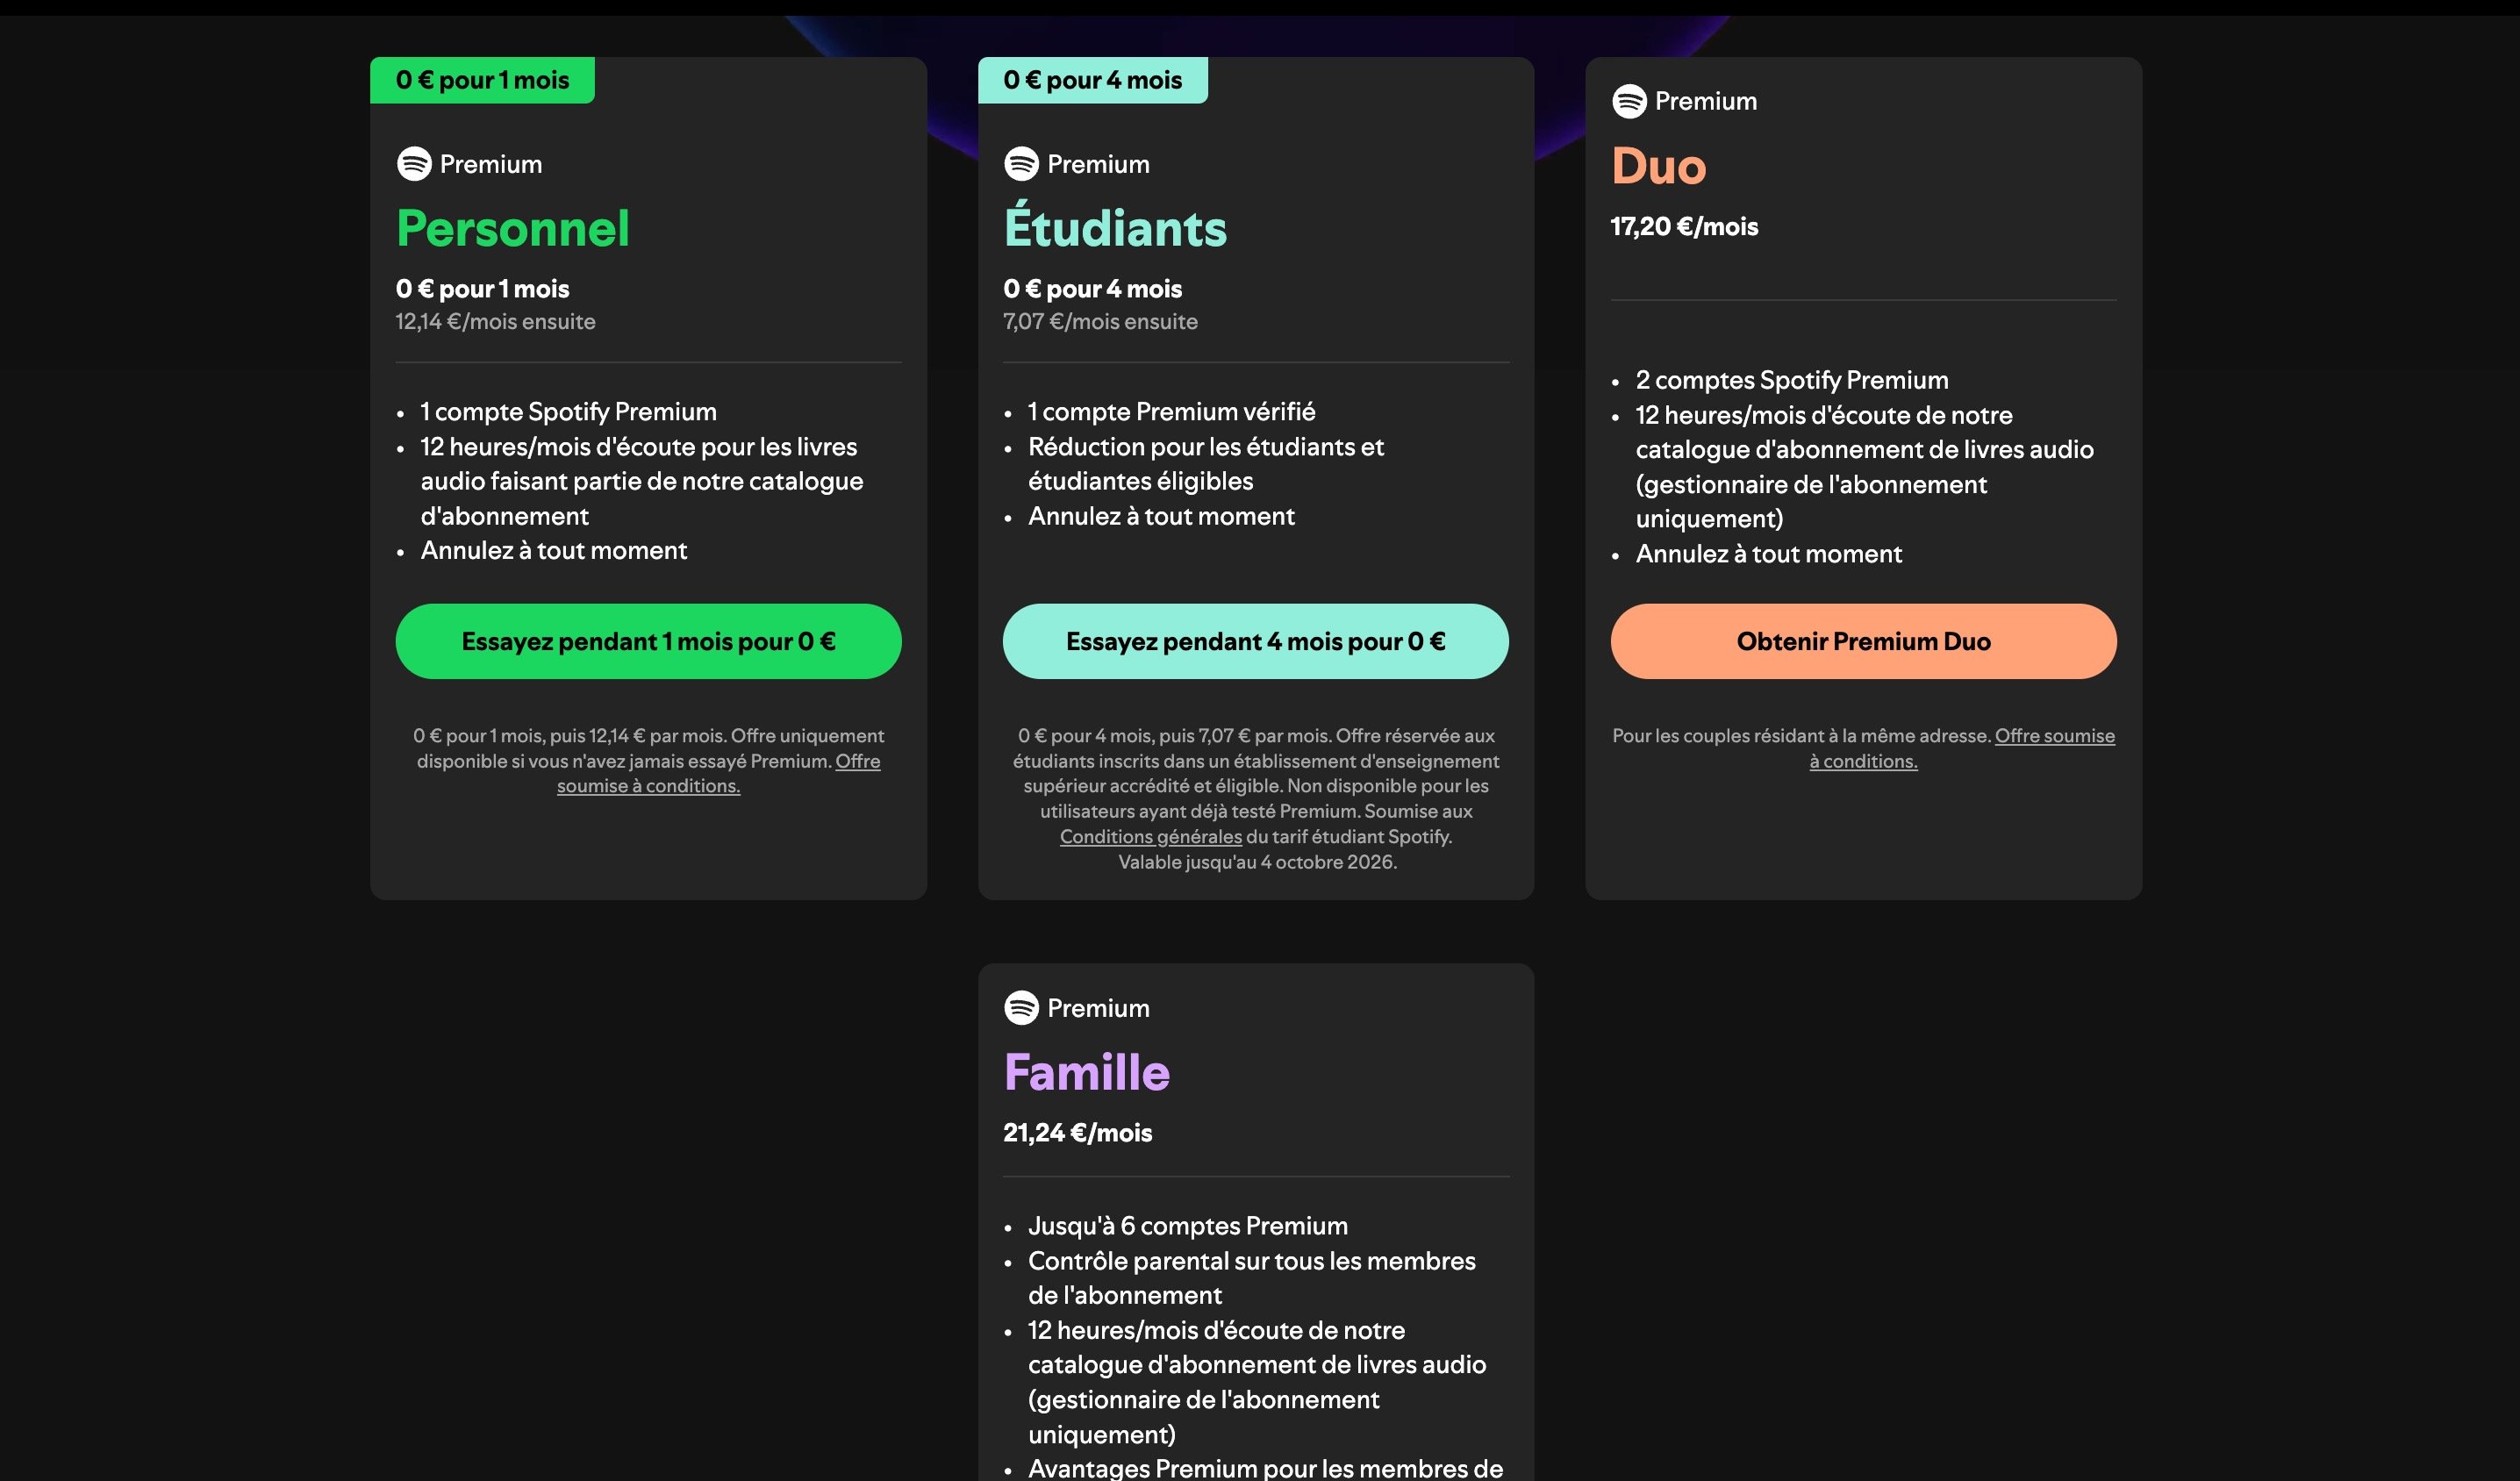
Task: Click Étudiants '0 € pour 4 mois' bold price line
Action: tap(1092, 289)
